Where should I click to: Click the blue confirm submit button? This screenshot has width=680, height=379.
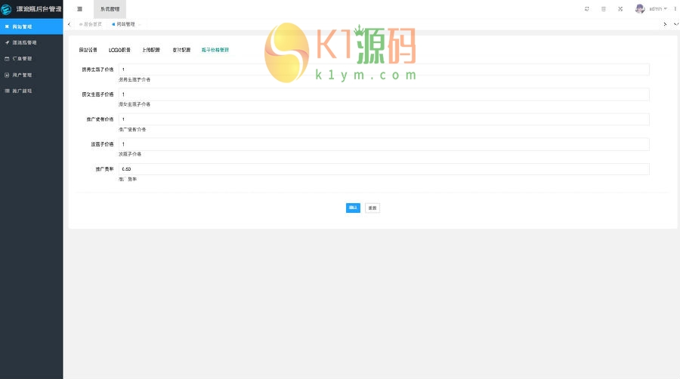[353, 208]
